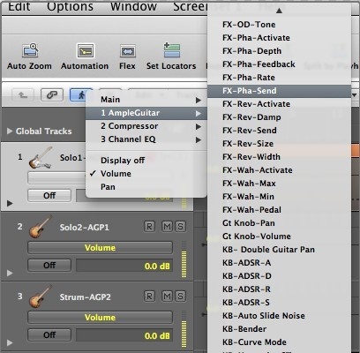Open the 2 Compressor submenu

(x=146, y=126)
